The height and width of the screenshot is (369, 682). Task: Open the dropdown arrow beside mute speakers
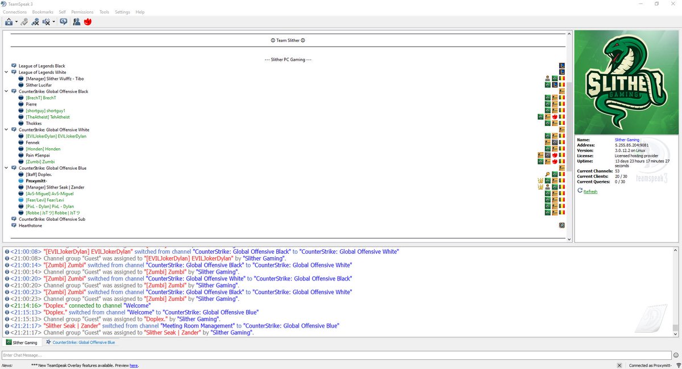pyautogui.click(x=53, y=22)
